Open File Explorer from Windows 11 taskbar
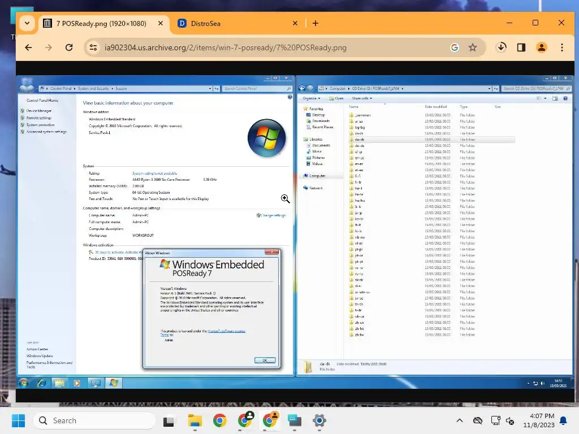This screenshot has height=434, width=579. coord(195,420)
